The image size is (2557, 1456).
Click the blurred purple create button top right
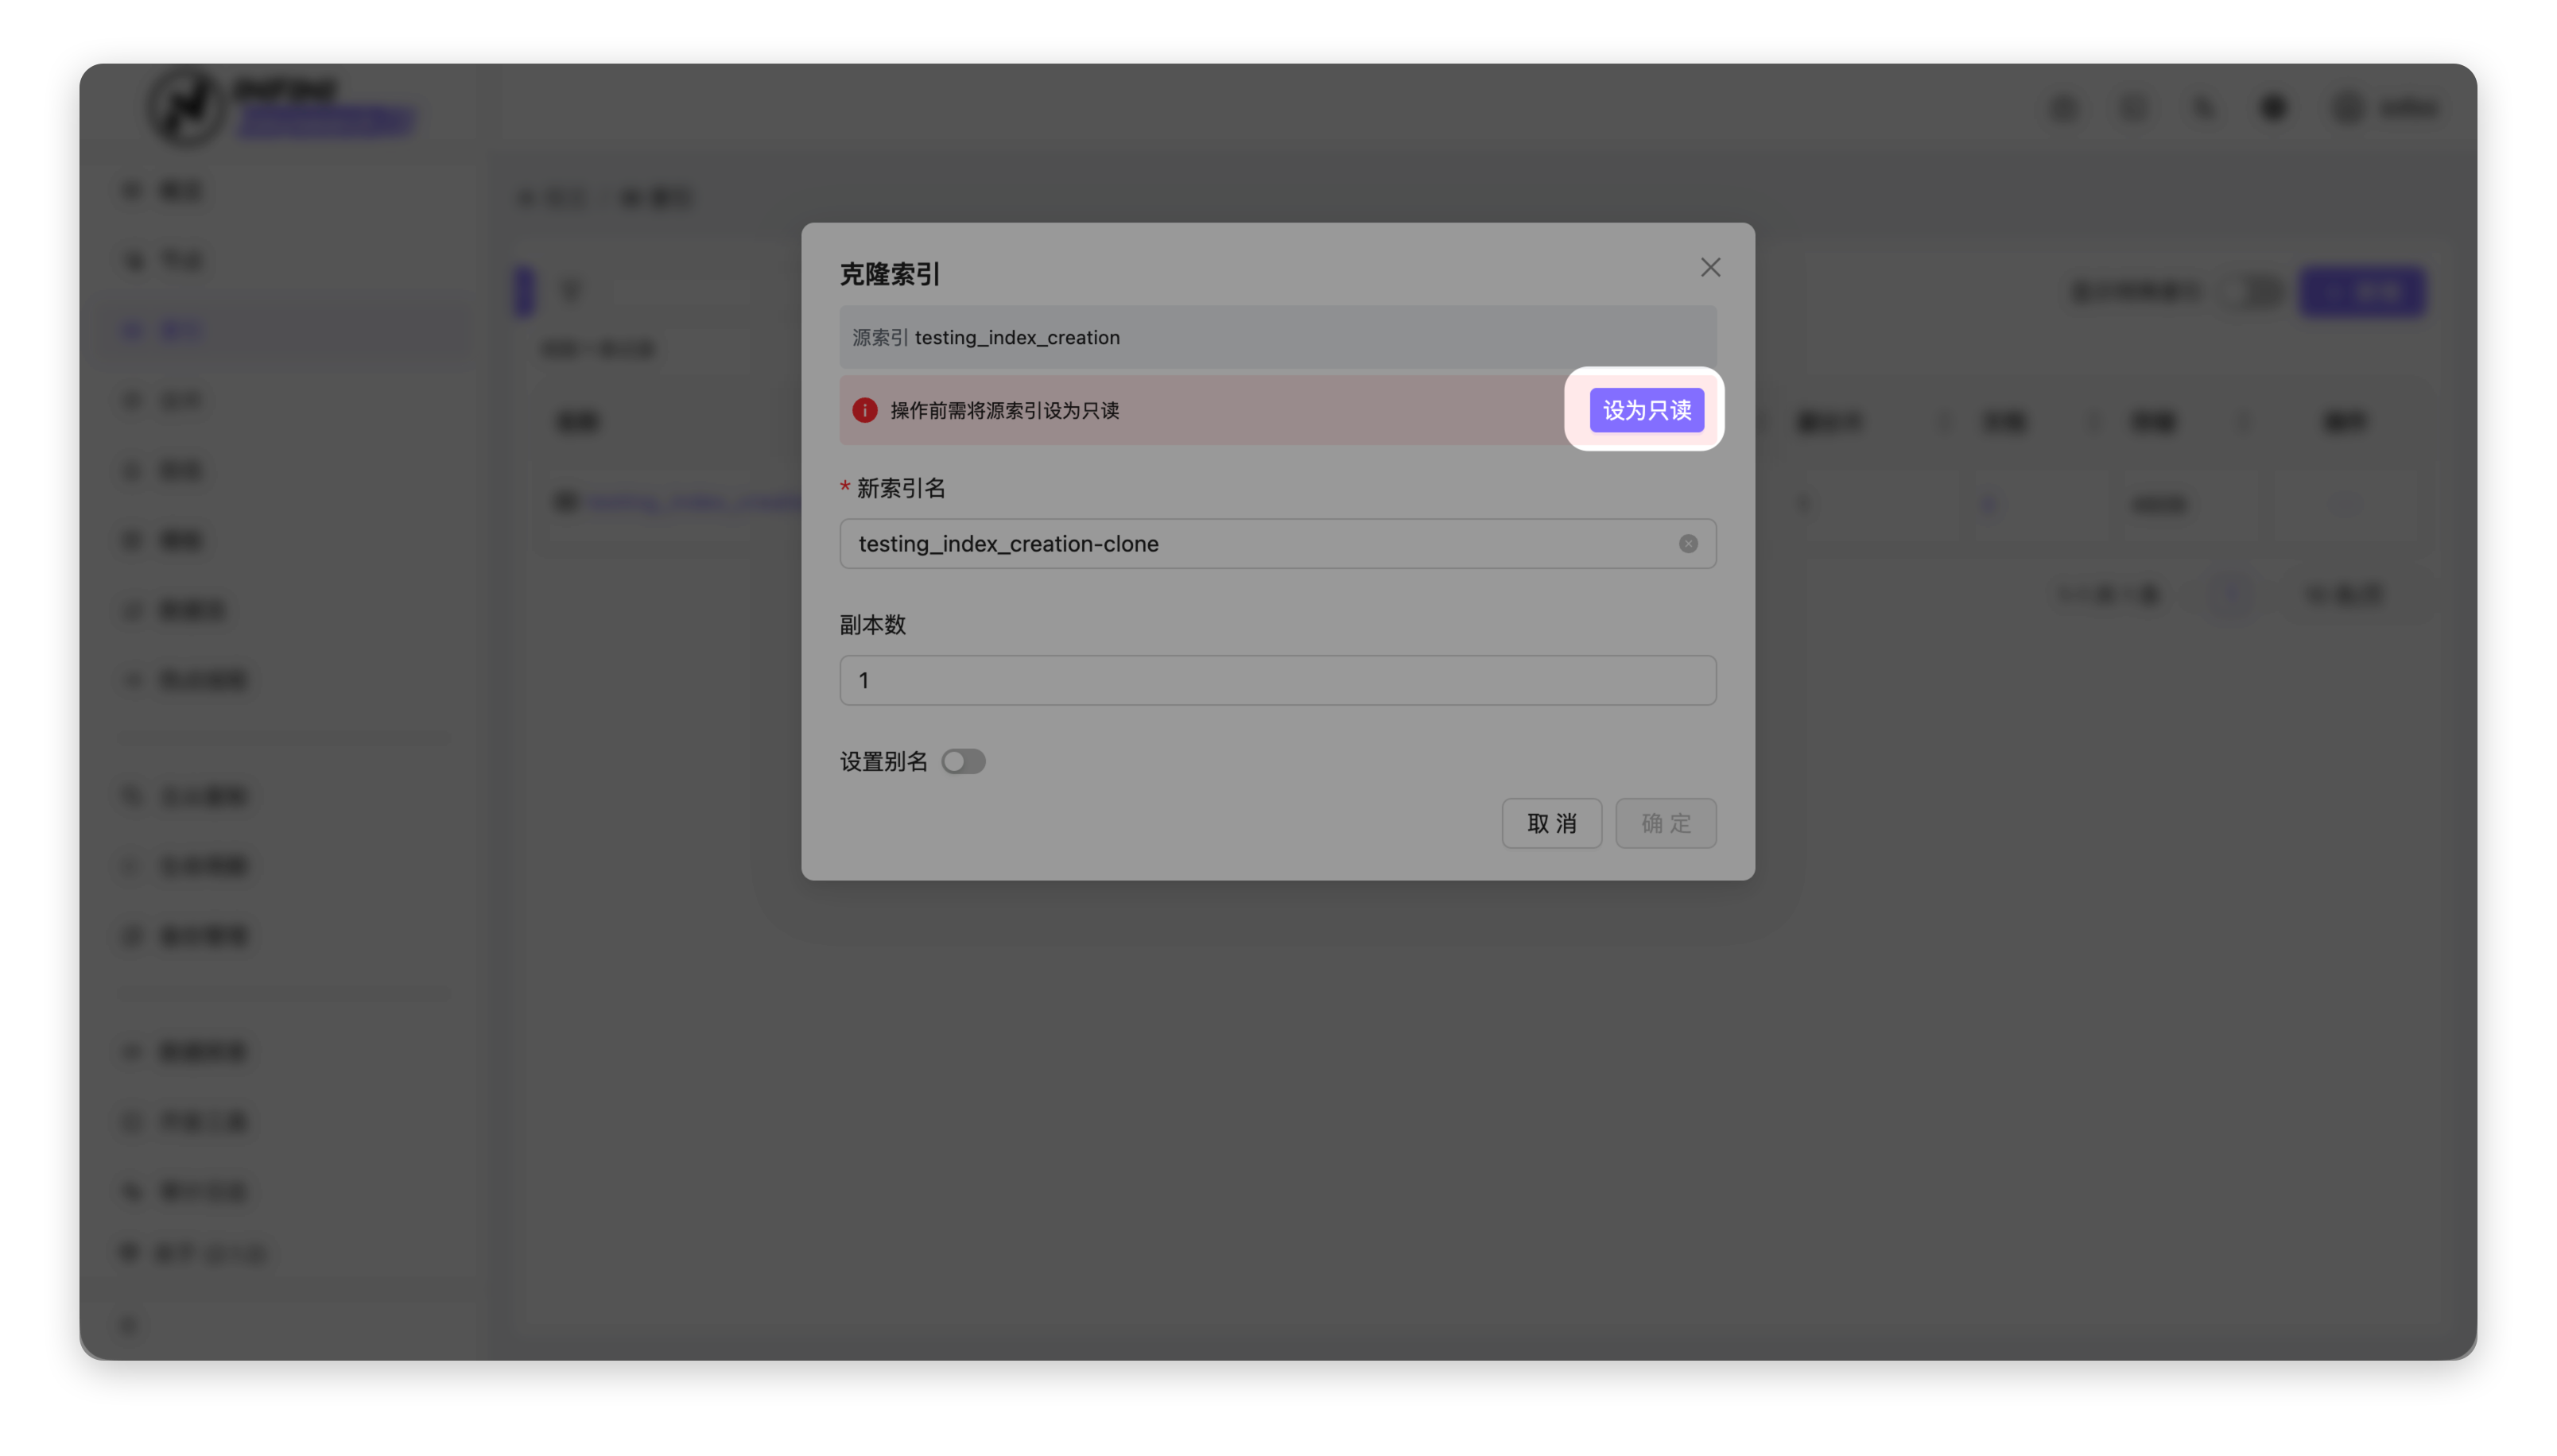pos(2362,292)
